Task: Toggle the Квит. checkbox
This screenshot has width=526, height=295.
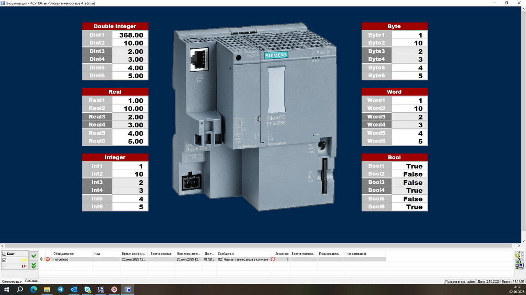Action: pos(5,254)
